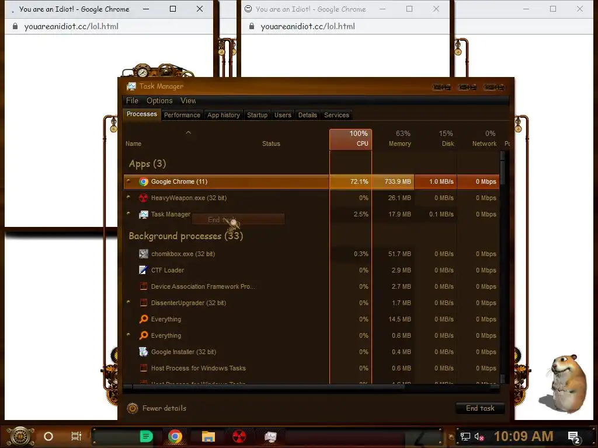Viewport: 598px width, 448px height.
Task: Expand the second Everything process entry
Action: [x=128, y=335]
